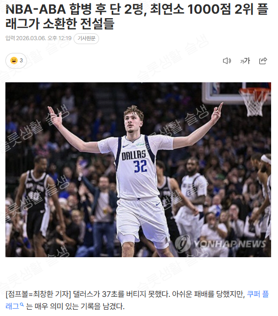Open the 가가 font size option
This screenshot has height=316, width=278.
pos(245,61)
